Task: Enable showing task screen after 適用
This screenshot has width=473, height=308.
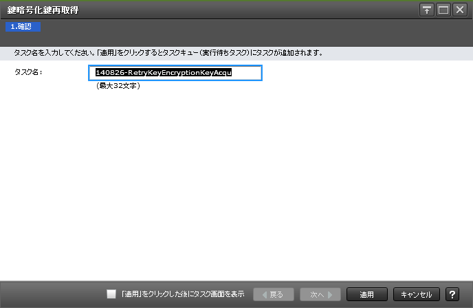Action: click(x=111, y=294)
